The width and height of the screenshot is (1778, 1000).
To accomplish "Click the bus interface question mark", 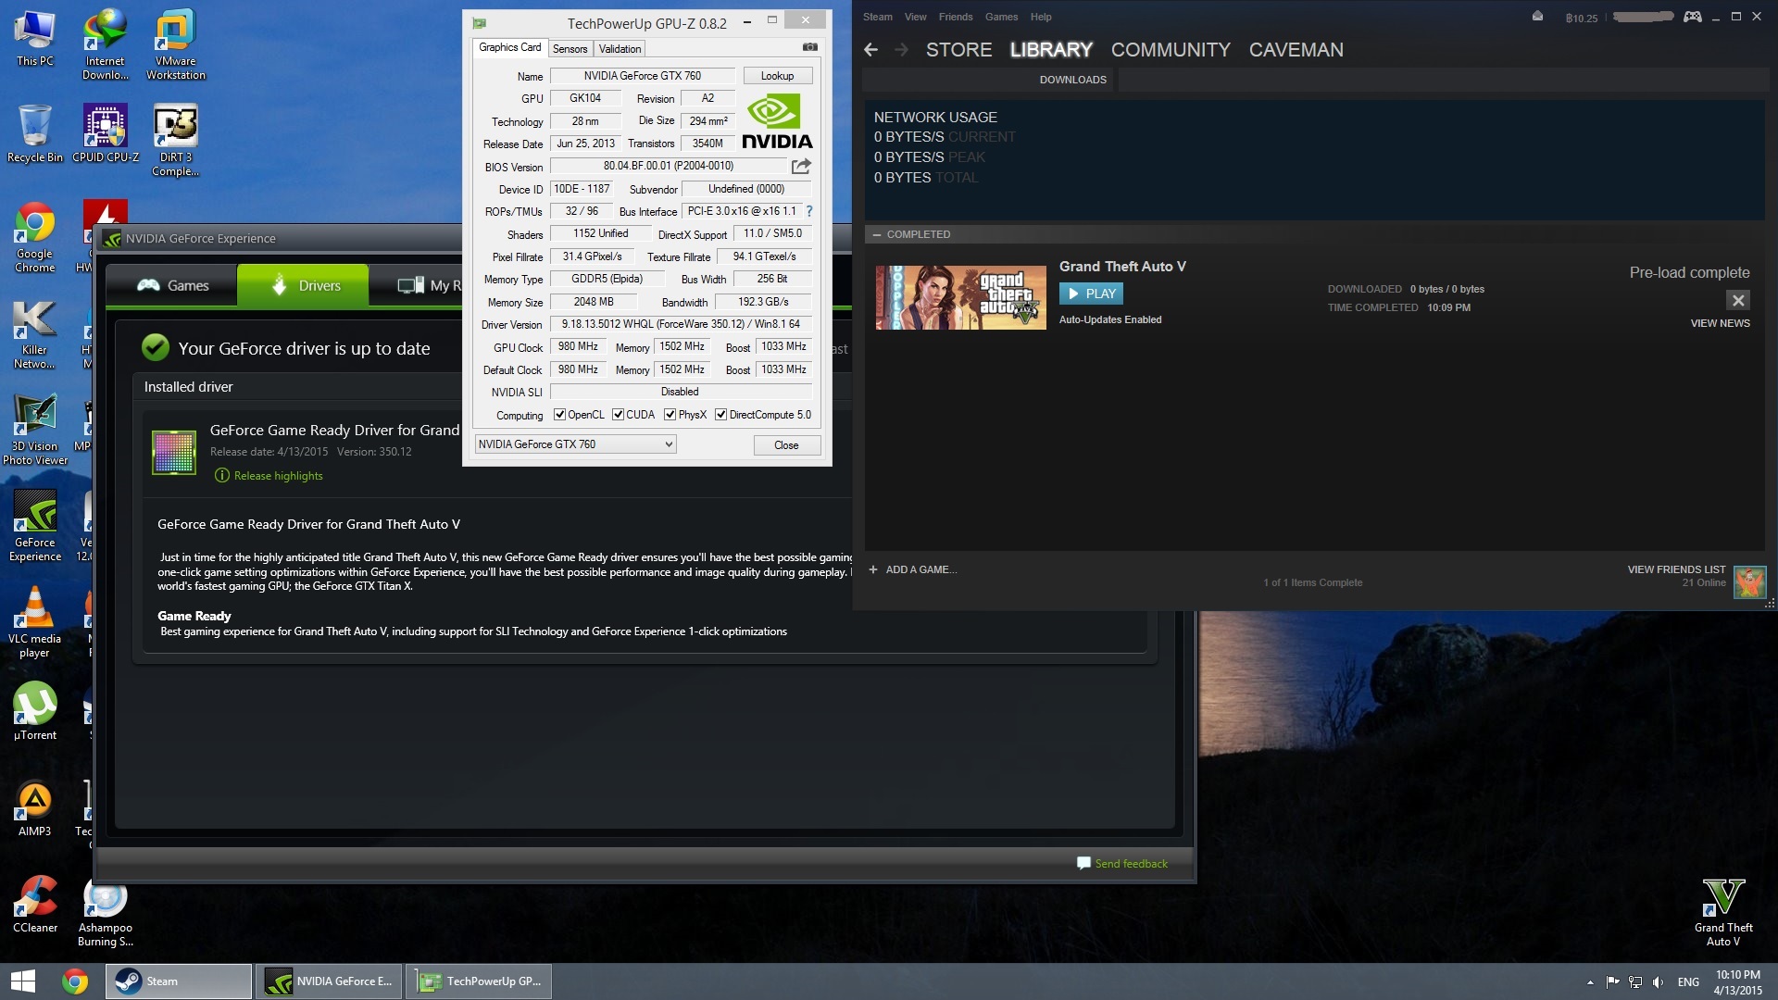I will (808, 211).
